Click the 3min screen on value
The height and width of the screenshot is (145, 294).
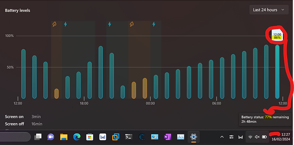click(36, 117)
